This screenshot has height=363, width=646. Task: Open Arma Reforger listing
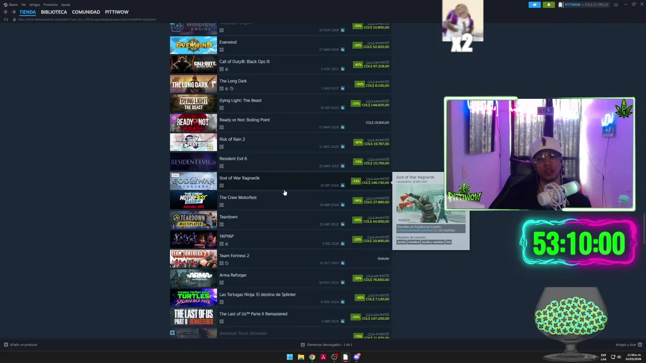point(280,279)
